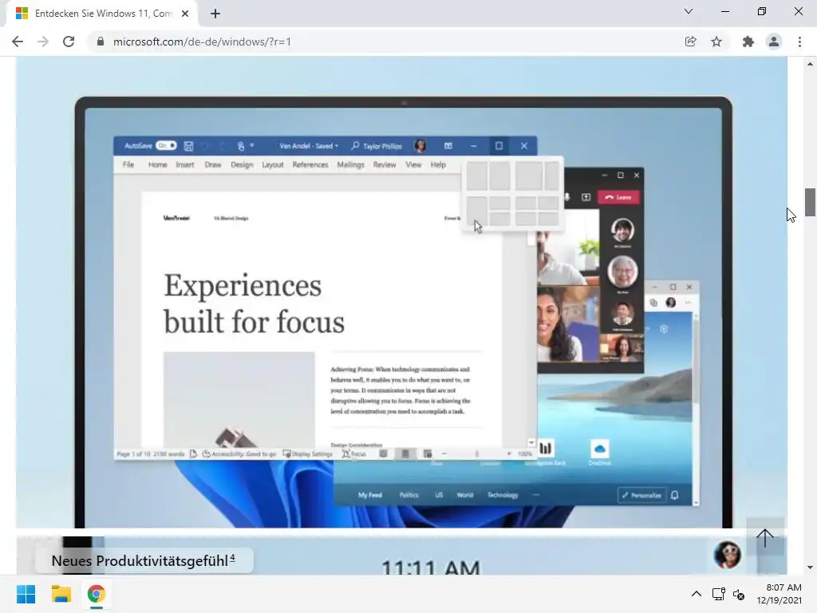Select References tab in Word window

[x=310, y=164]
